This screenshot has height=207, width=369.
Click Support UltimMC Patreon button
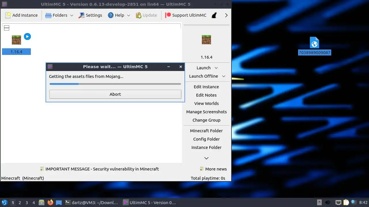point(186,15)
